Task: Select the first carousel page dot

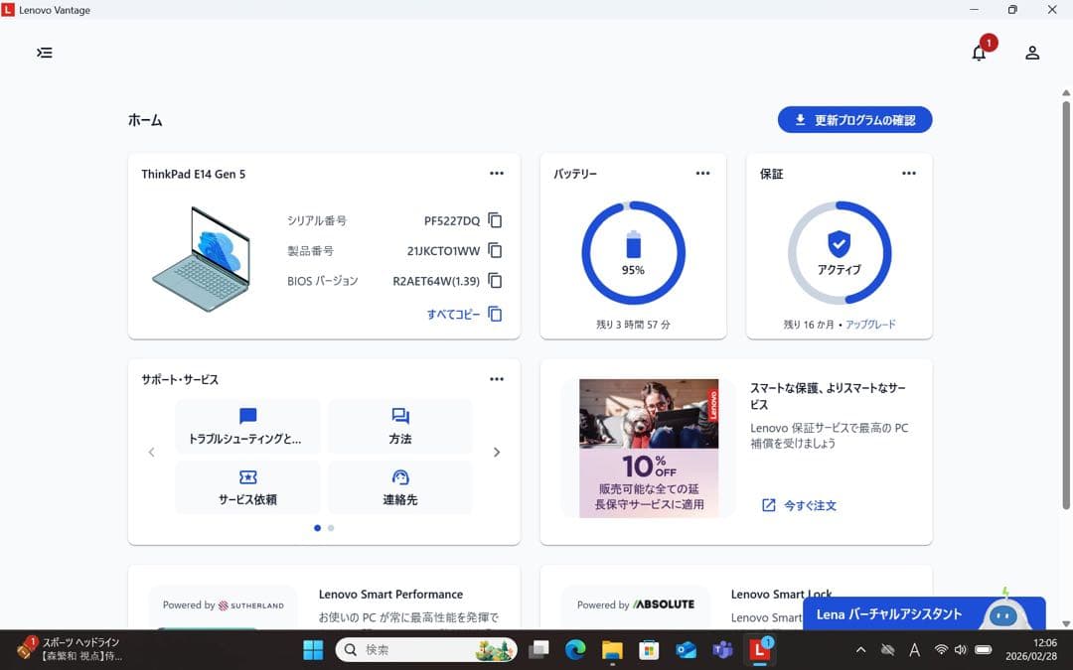Action: click(318, 528)
